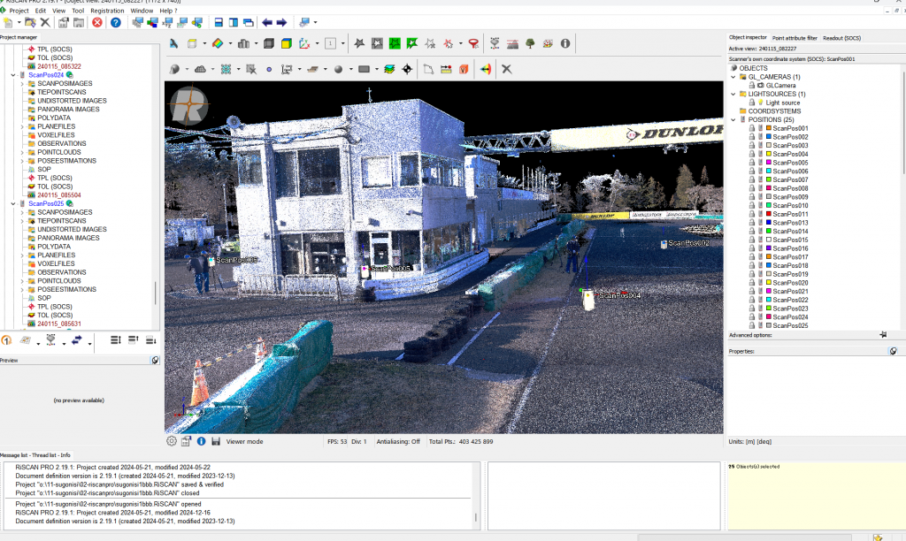This screenshot has width=906, height=541.
Task: Open the Registration menu
Action: click(x=107, y=11)
